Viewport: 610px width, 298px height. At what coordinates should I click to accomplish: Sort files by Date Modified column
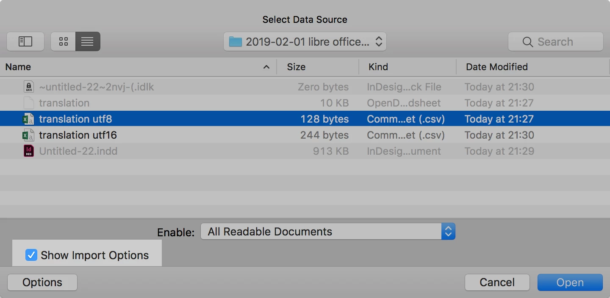[496, 67]
